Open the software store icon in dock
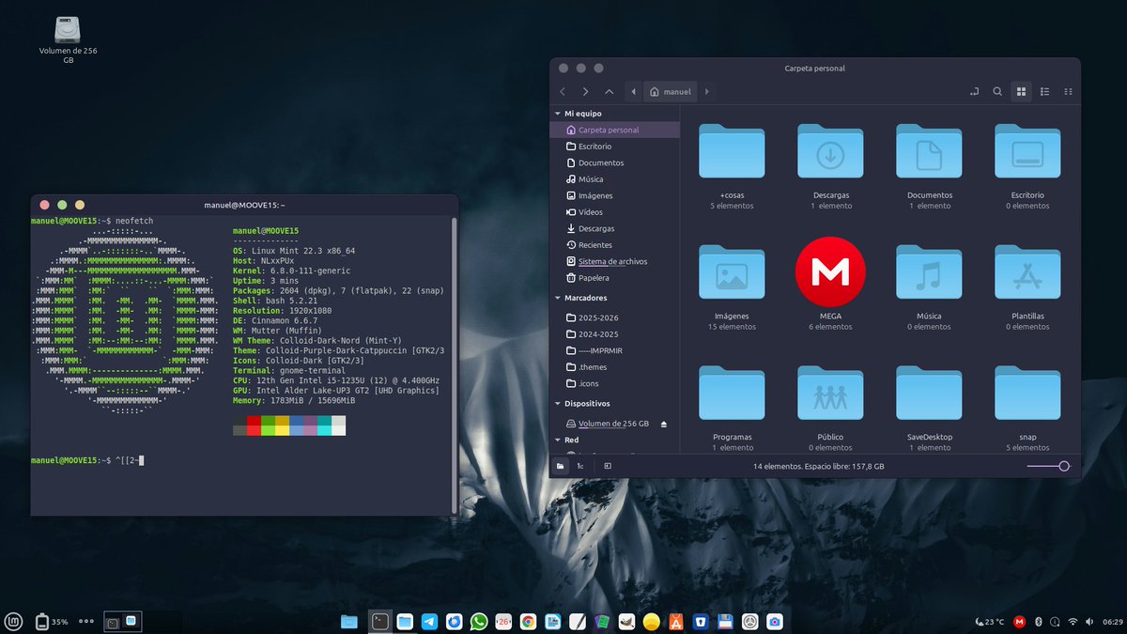The image size is (1127, 634). [675, 621]
